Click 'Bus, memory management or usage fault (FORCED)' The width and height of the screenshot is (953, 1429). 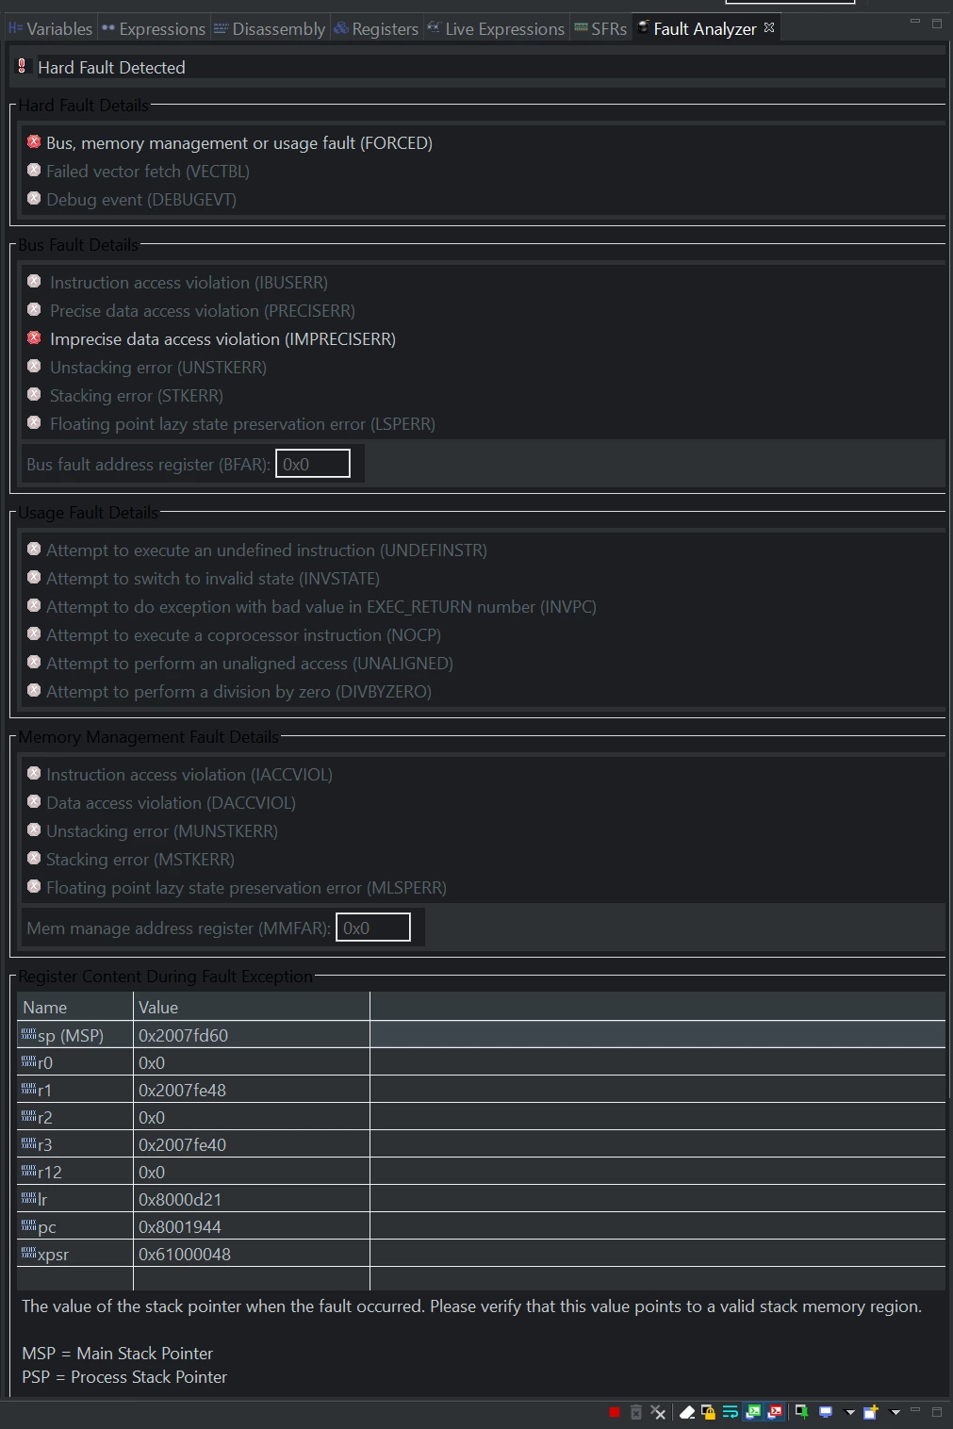click(x=239, y=143)
